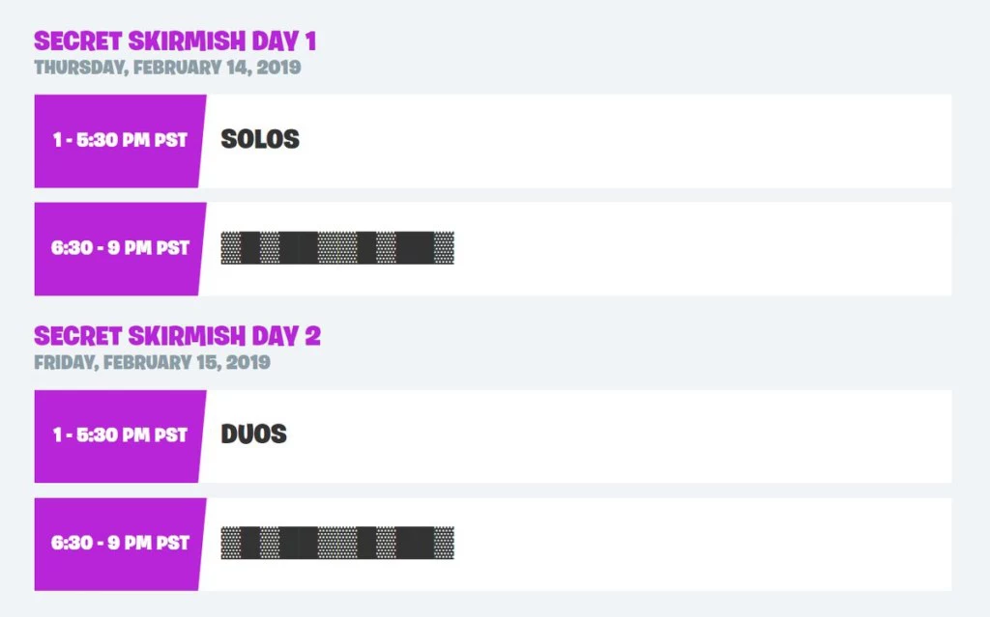Open the DUOS event label

point(254,435)
